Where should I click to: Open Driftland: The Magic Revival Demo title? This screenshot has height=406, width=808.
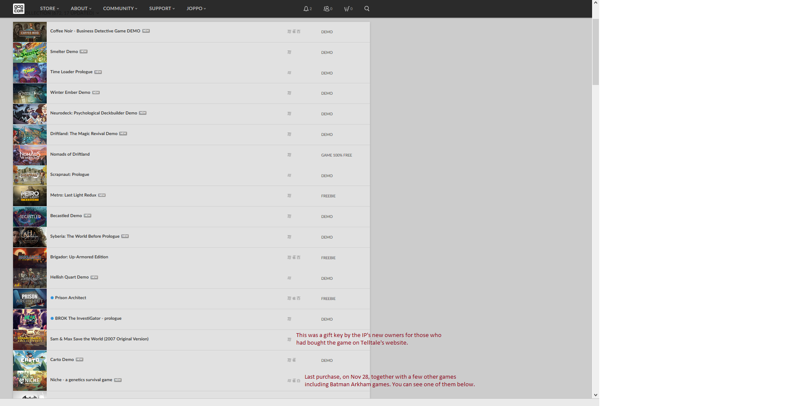84,134
